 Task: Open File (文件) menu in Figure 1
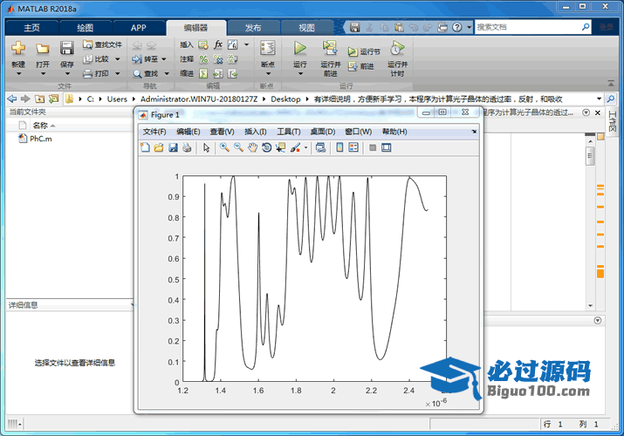pos(154,132)
